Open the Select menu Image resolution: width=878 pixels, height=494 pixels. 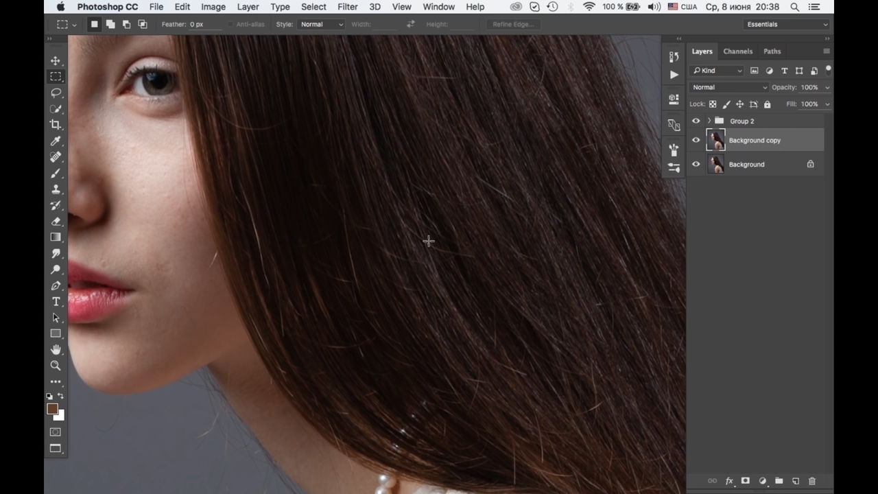[313, 7]
